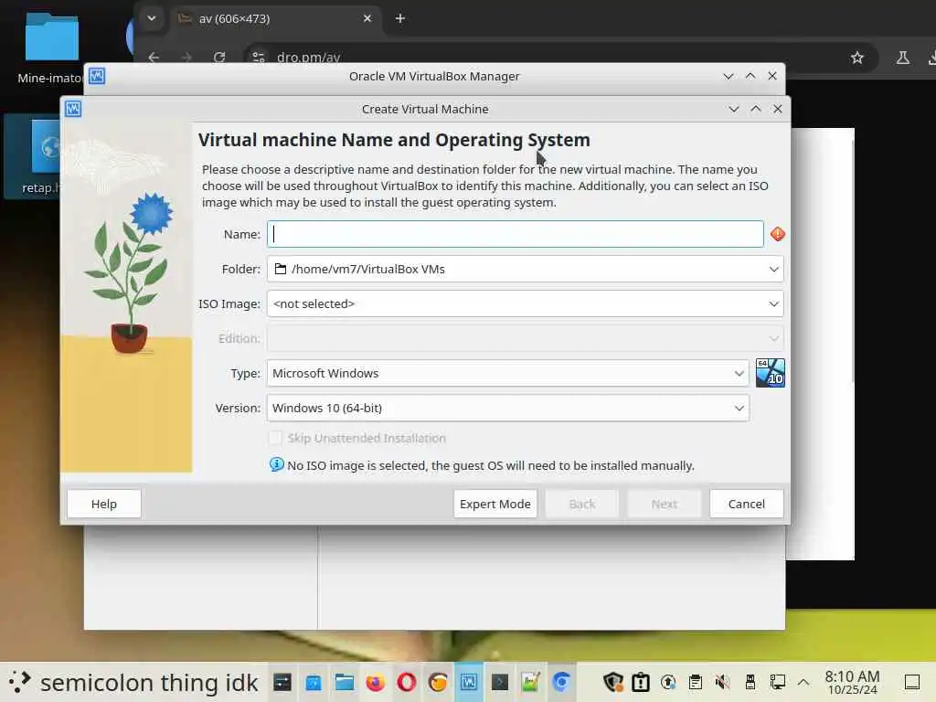Screen dimensions: 936x702
Task: Click the Windows 10 64-bit OS icon
Action: coord(770,373)
